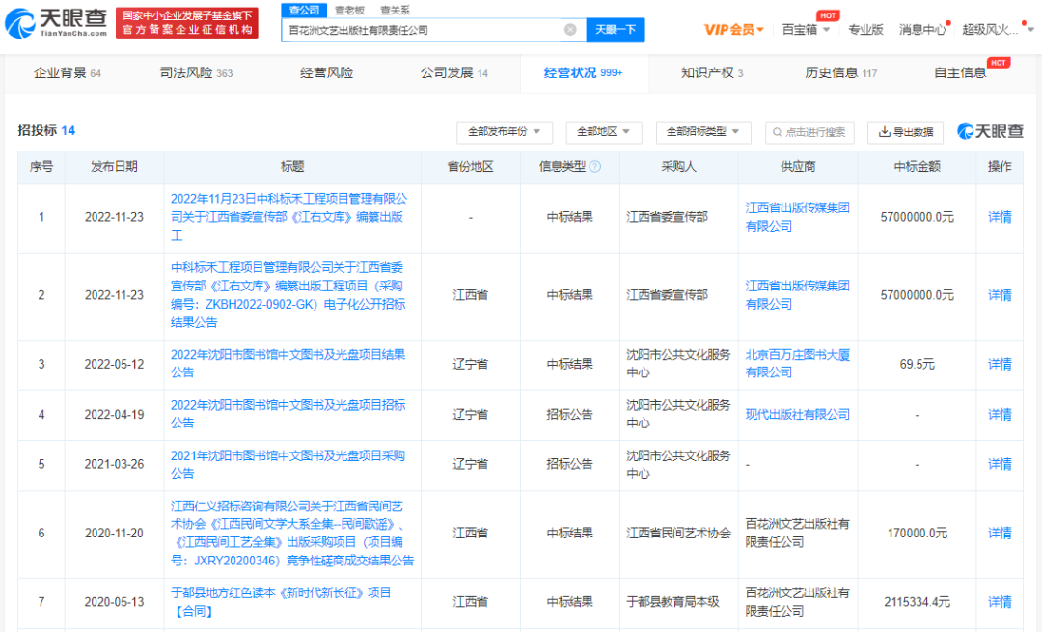The width and height of the screenshot is (1042, 632).
Task: Click the 江西省民间艺术协会 purchaser cell
Action: [x=678, y=533]
